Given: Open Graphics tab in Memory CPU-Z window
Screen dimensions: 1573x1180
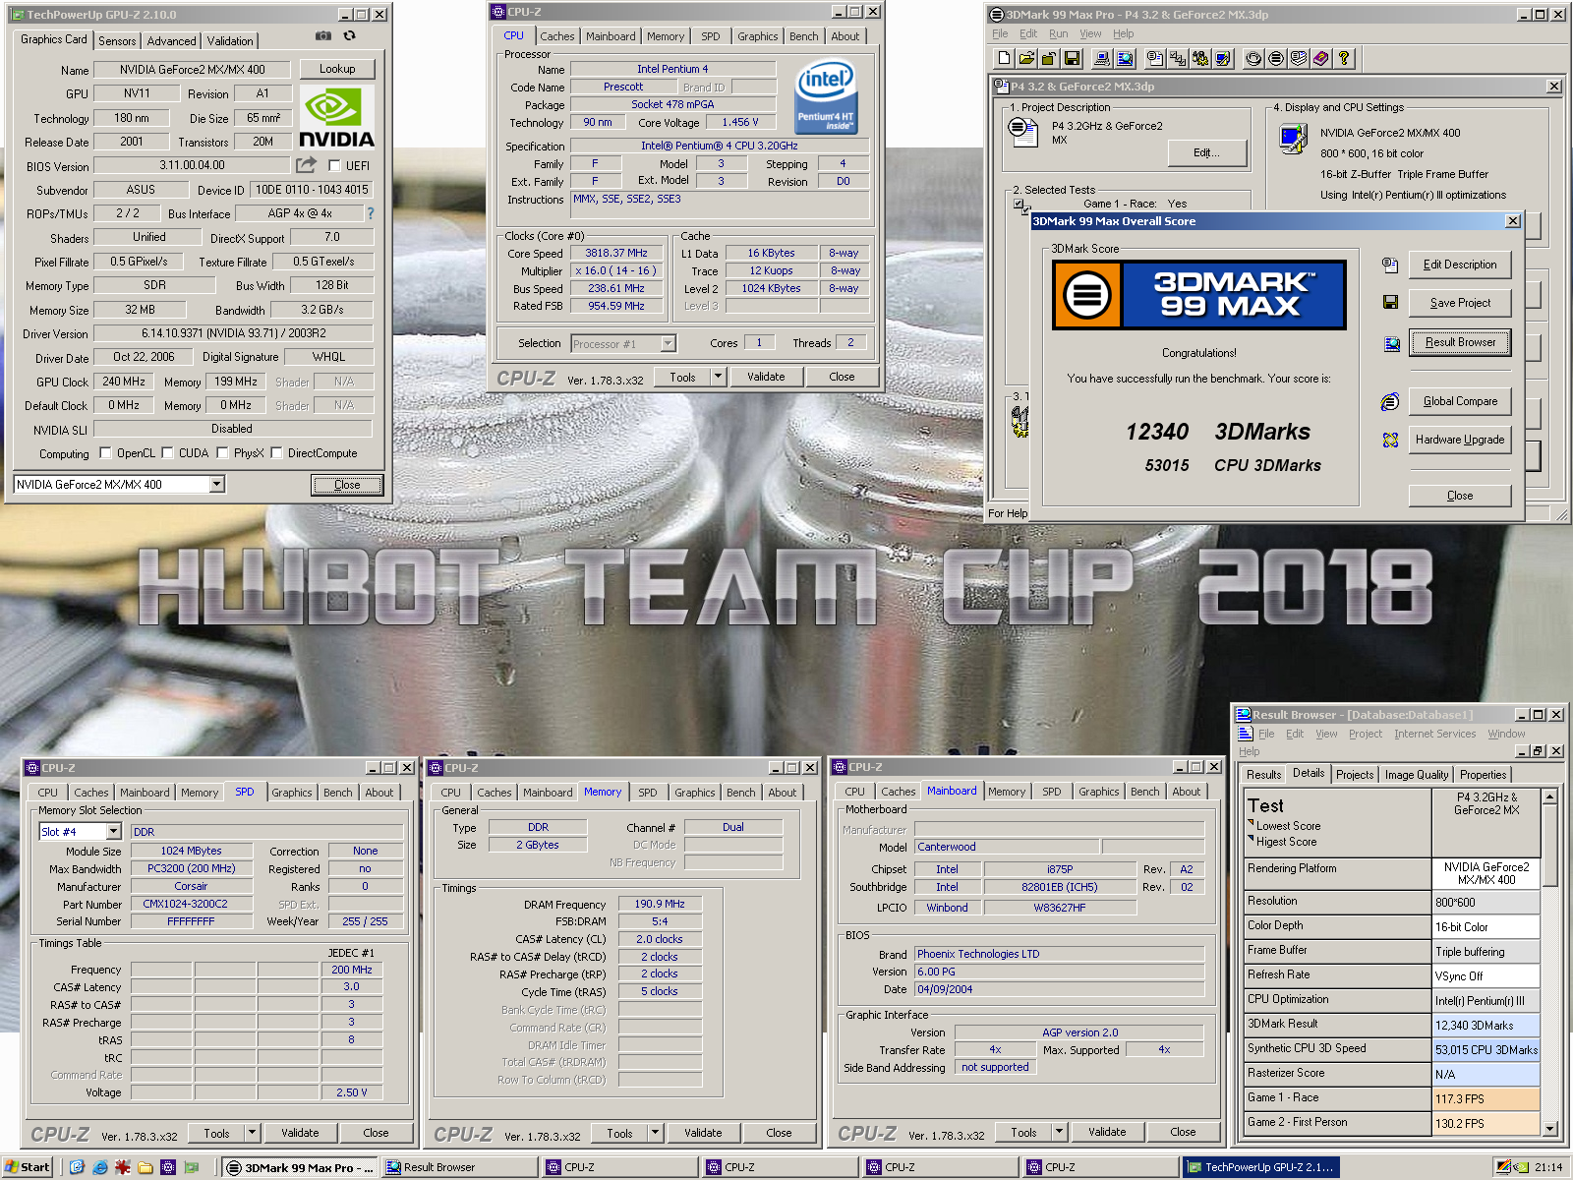Looking at the screenshot, I should 695,793.
